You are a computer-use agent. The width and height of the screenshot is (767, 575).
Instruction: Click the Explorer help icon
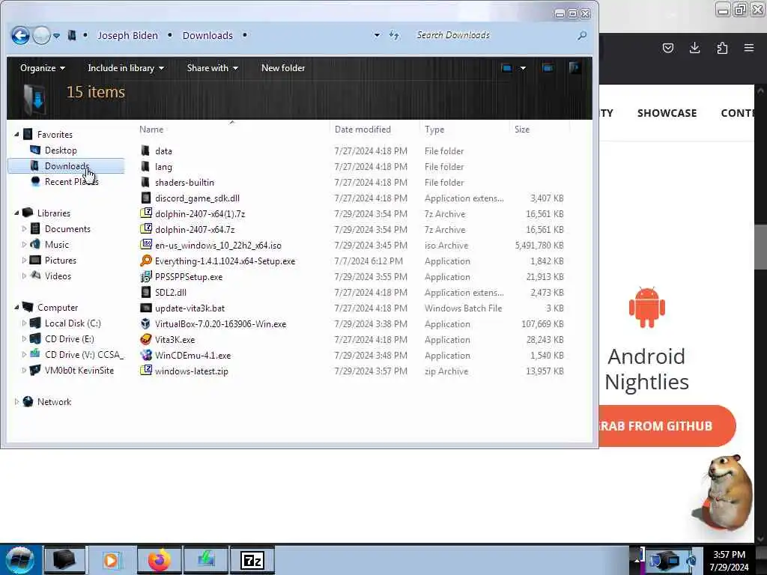pos(575,67)
